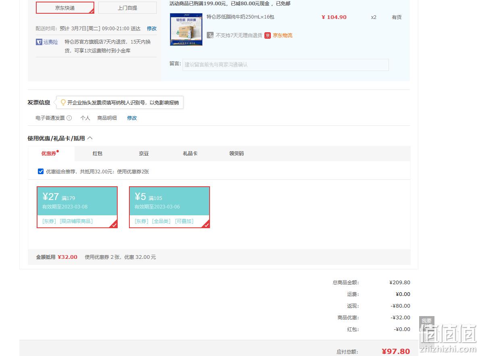Click 红包 value -¥0.00
This screenshot has height=356, width=480.
point(402,329)
